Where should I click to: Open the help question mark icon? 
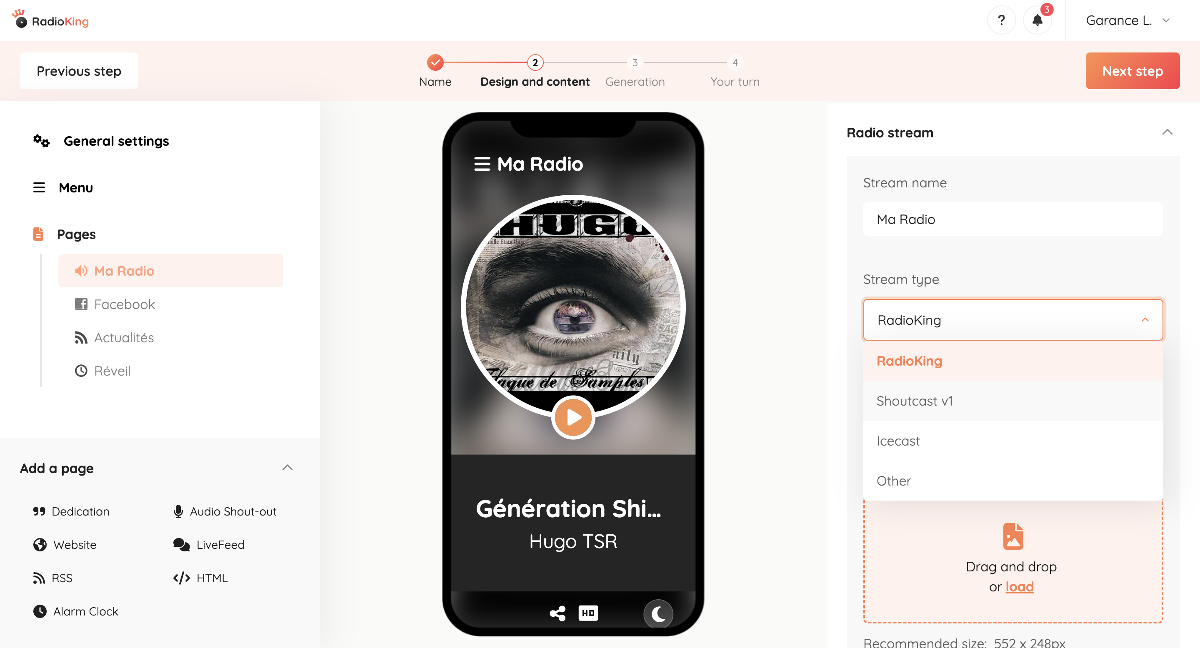pos(1002,20)
